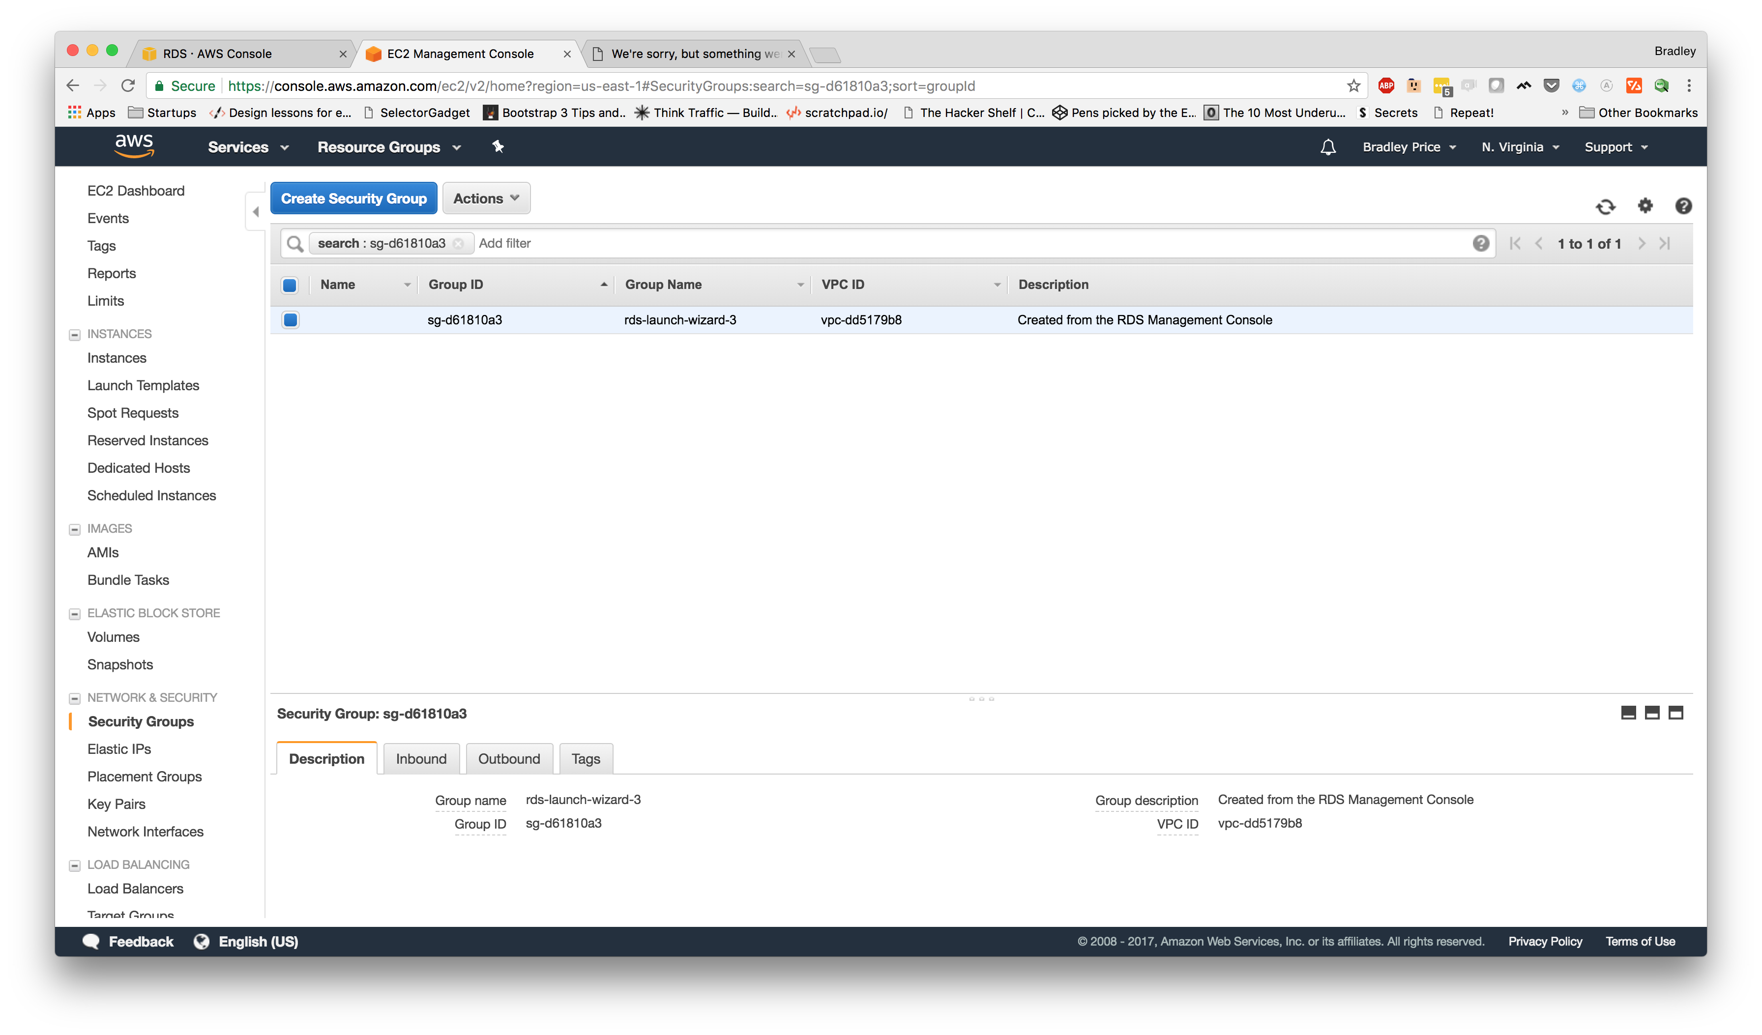Refresh the security groups list
The image size is (1762, 1035).
click(x=1605, y=206)
